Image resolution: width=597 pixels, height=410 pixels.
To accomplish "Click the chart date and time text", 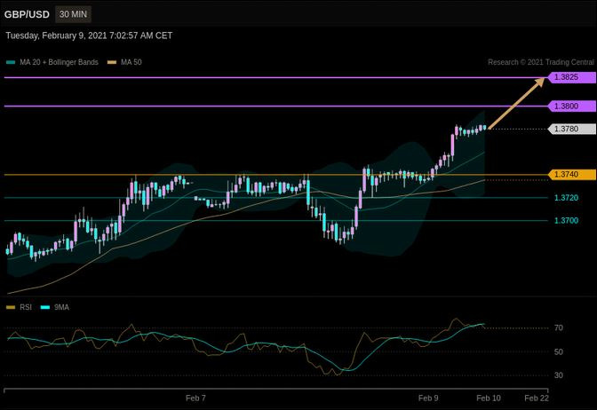I will [x=89, y=35].
